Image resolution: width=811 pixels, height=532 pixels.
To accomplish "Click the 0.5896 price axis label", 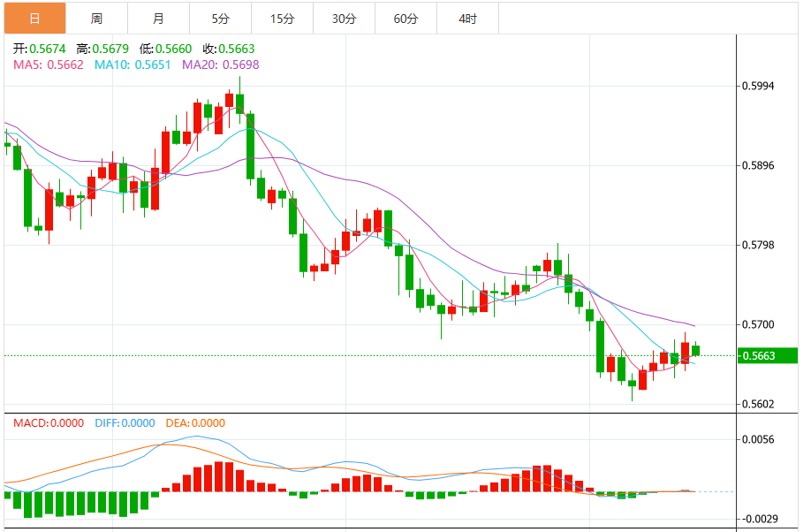I will coord(758,165).
